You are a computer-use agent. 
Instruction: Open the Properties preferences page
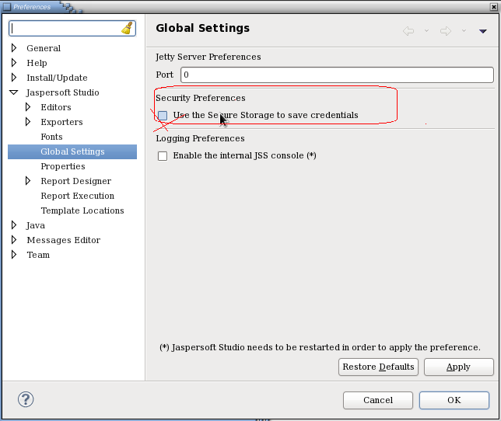pyautogui.click(x=63, y=166)
